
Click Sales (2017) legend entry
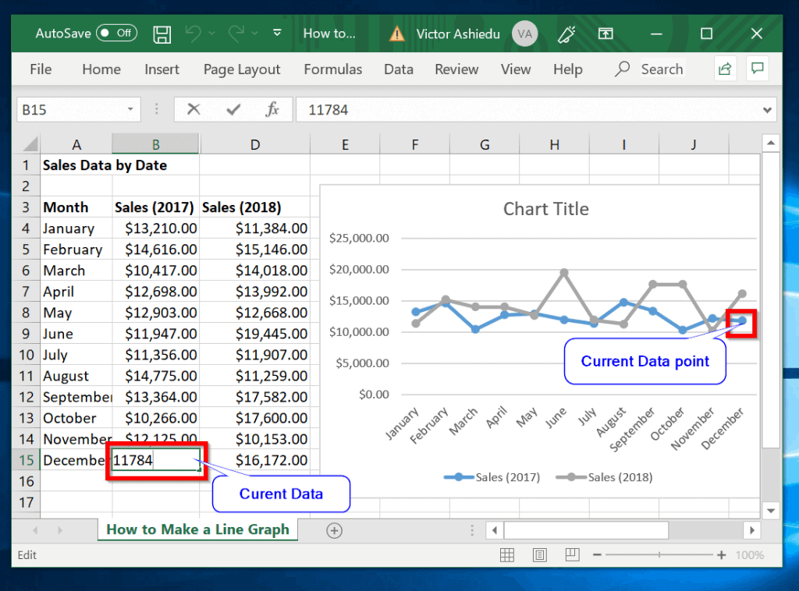pyautogui.click(x=492, y=477)
